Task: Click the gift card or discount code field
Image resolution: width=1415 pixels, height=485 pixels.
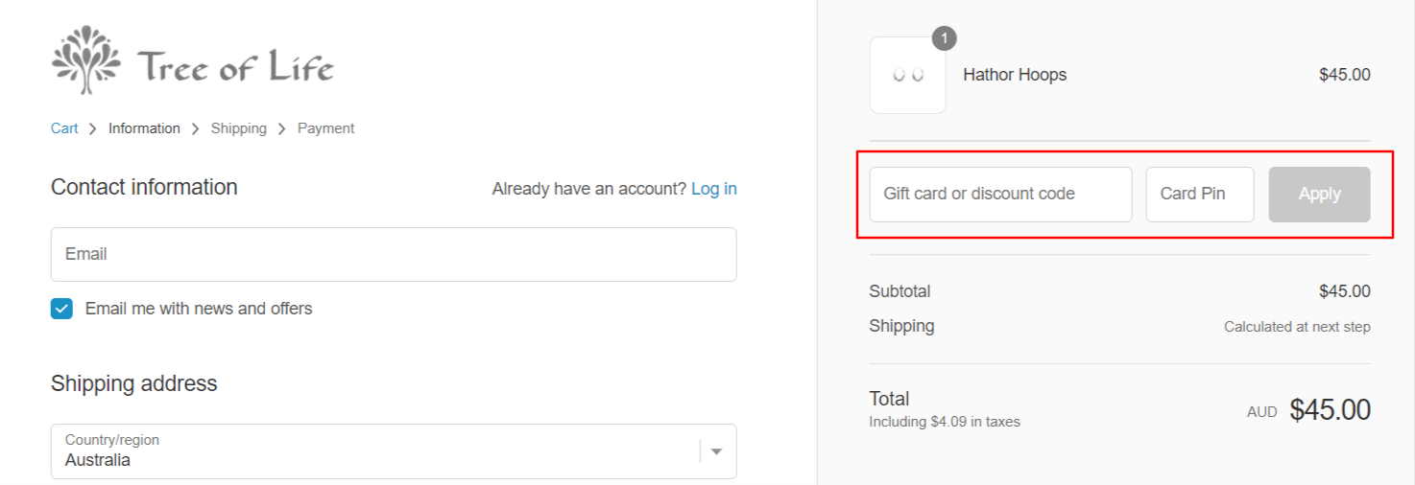Action: (1000, 195)
